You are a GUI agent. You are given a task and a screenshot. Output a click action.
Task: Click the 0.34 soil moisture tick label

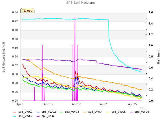(15, 56)
